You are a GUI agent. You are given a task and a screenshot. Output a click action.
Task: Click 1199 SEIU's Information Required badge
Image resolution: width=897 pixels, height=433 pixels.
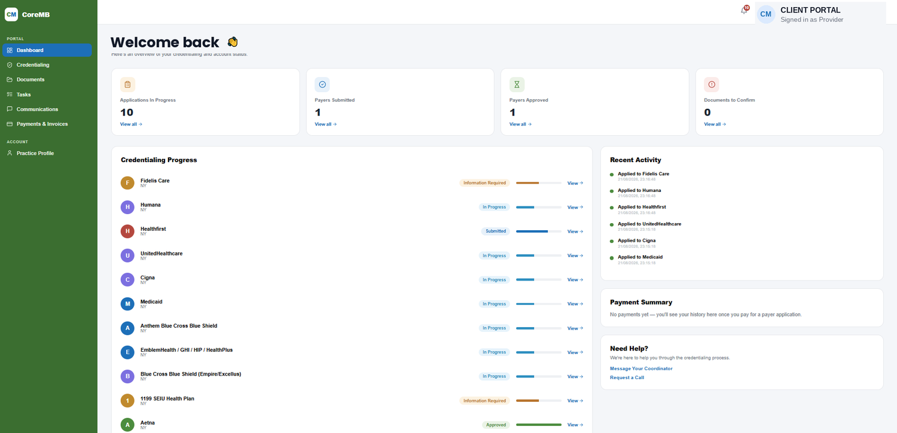(485, 401)
